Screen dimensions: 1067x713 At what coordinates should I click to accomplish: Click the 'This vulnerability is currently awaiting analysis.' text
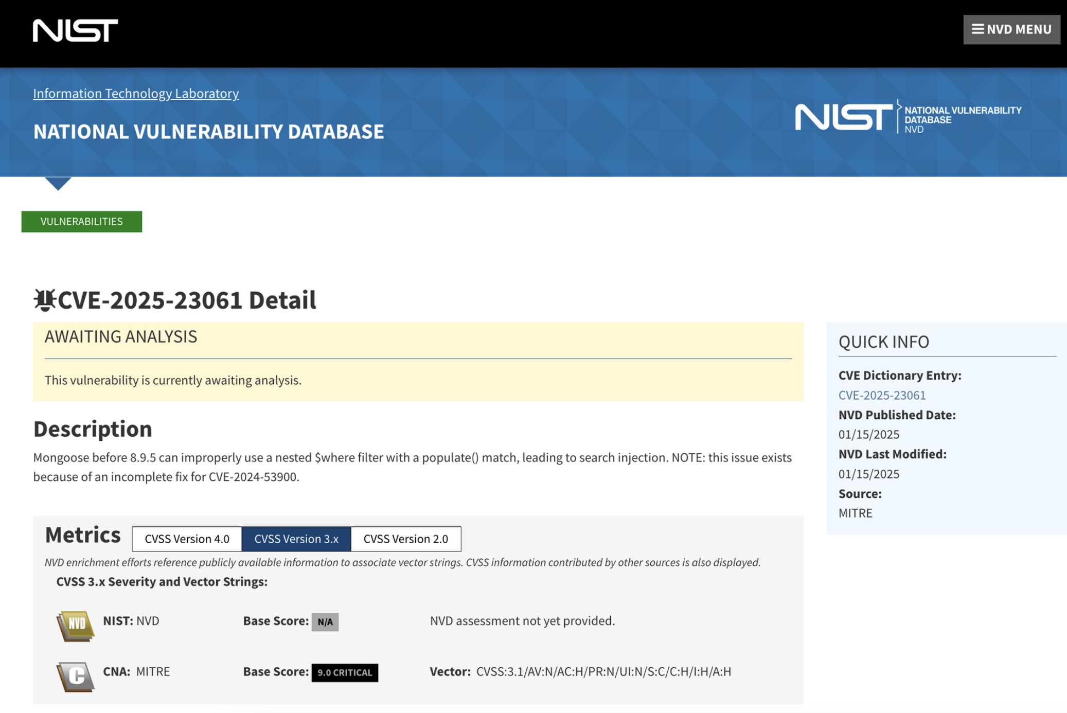click(x=173, y=380)
